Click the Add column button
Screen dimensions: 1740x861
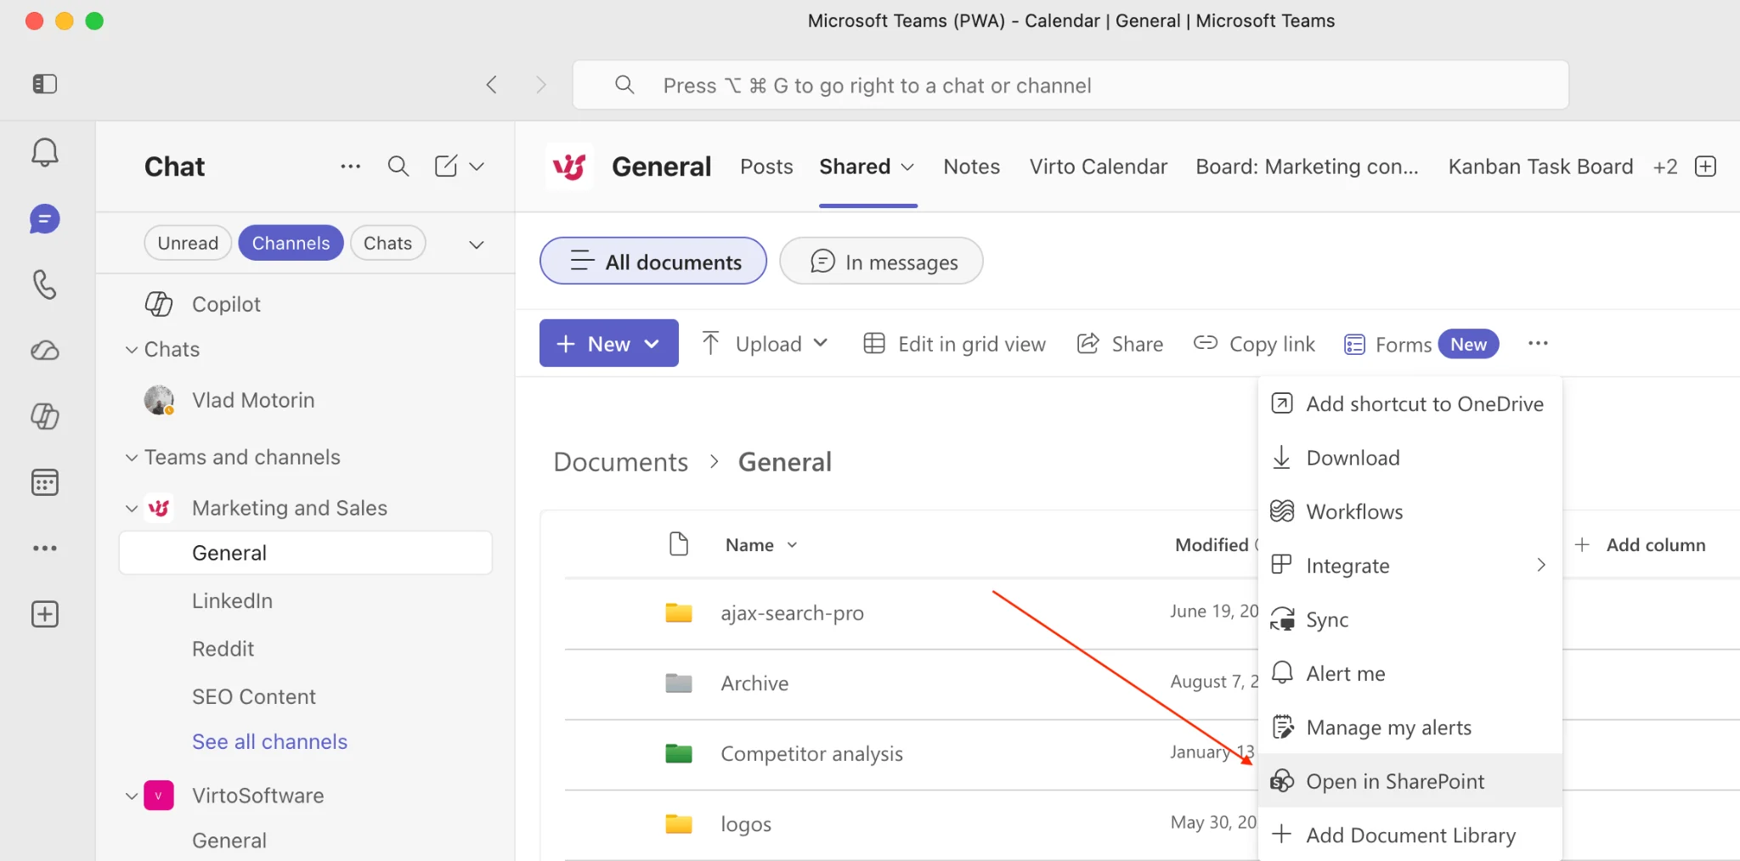click(x=1639, y=545)
